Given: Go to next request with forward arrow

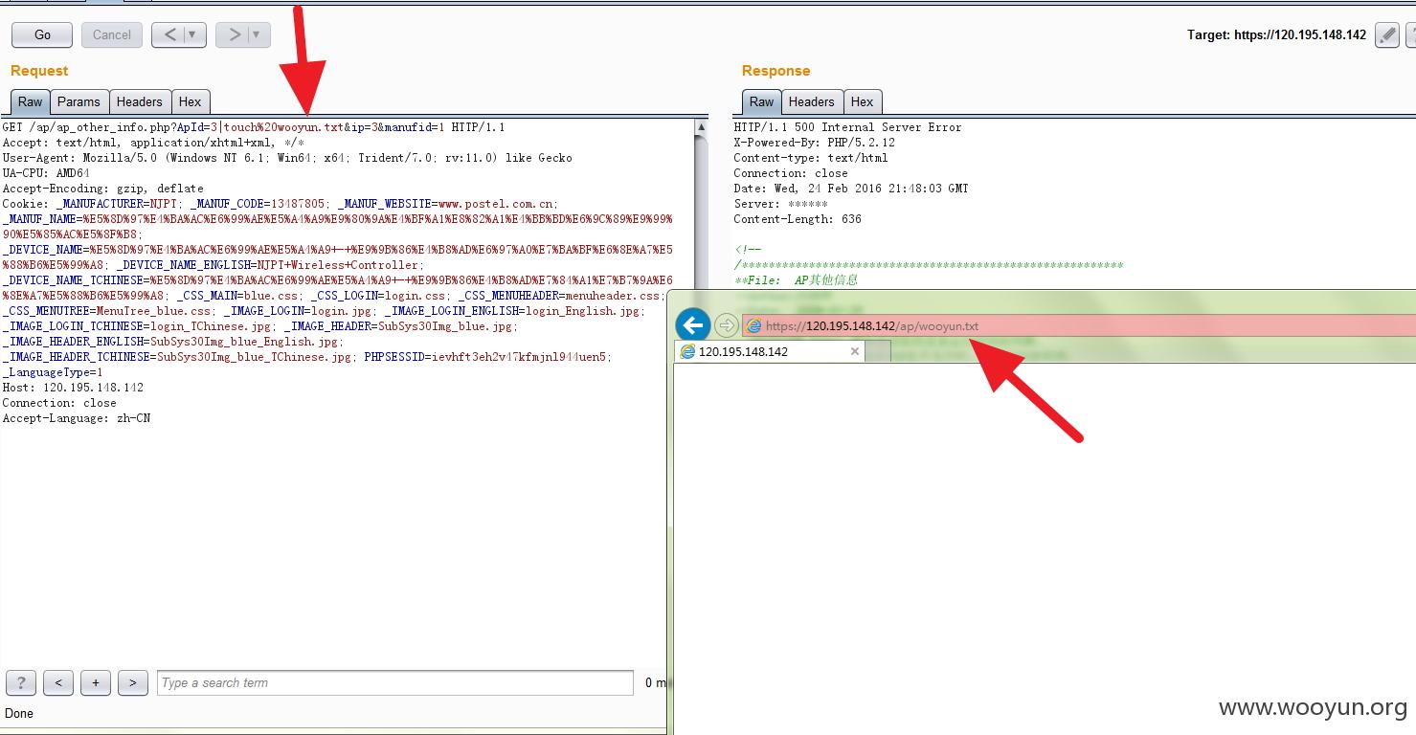Looking at the screenshot, I should pos(234,34).
